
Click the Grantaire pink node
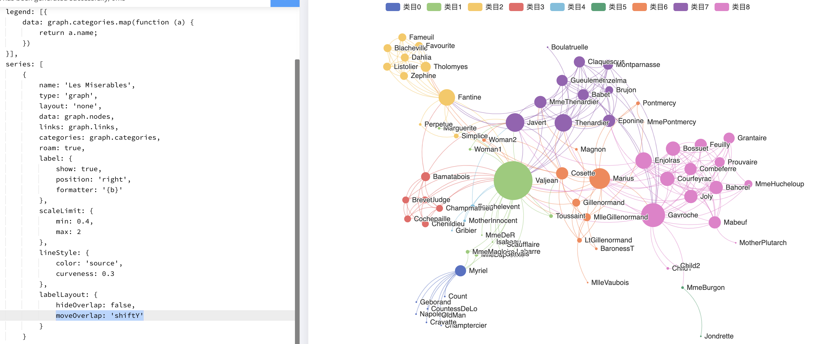coord(729,138)
